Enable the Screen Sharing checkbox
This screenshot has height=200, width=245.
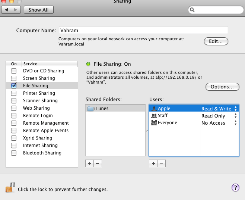click(x=14, y=78)
